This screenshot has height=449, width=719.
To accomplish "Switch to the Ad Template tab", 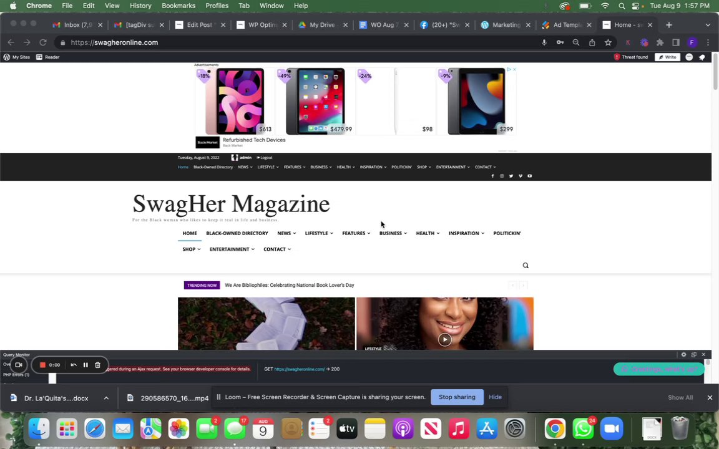I will click(x=567, y=25).
